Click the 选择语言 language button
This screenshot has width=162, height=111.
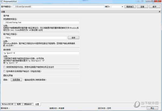point(16,80)
